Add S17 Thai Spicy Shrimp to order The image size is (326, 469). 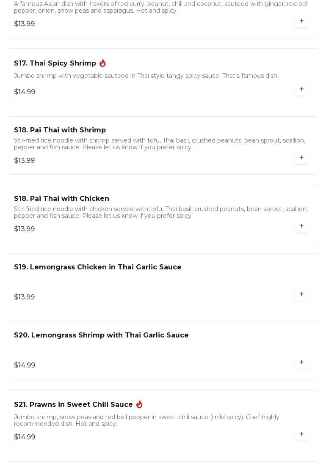pyautogui.click(x=301, y=89)
